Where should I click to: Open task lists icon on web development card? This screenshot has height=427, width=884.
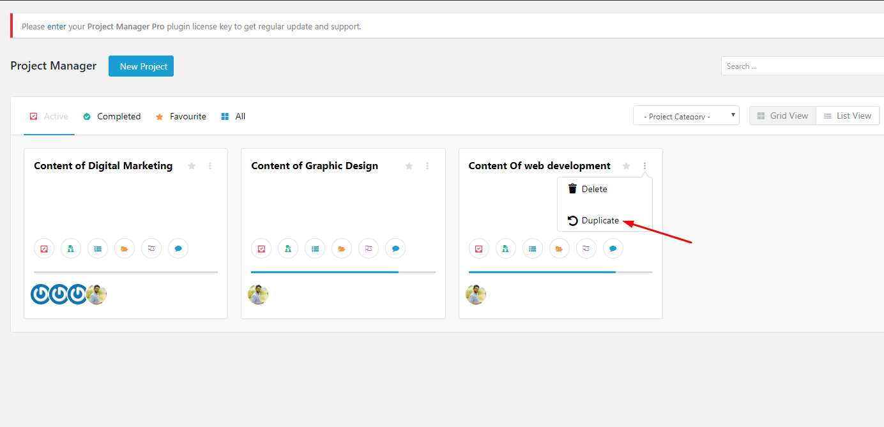(x=533, y=249)
